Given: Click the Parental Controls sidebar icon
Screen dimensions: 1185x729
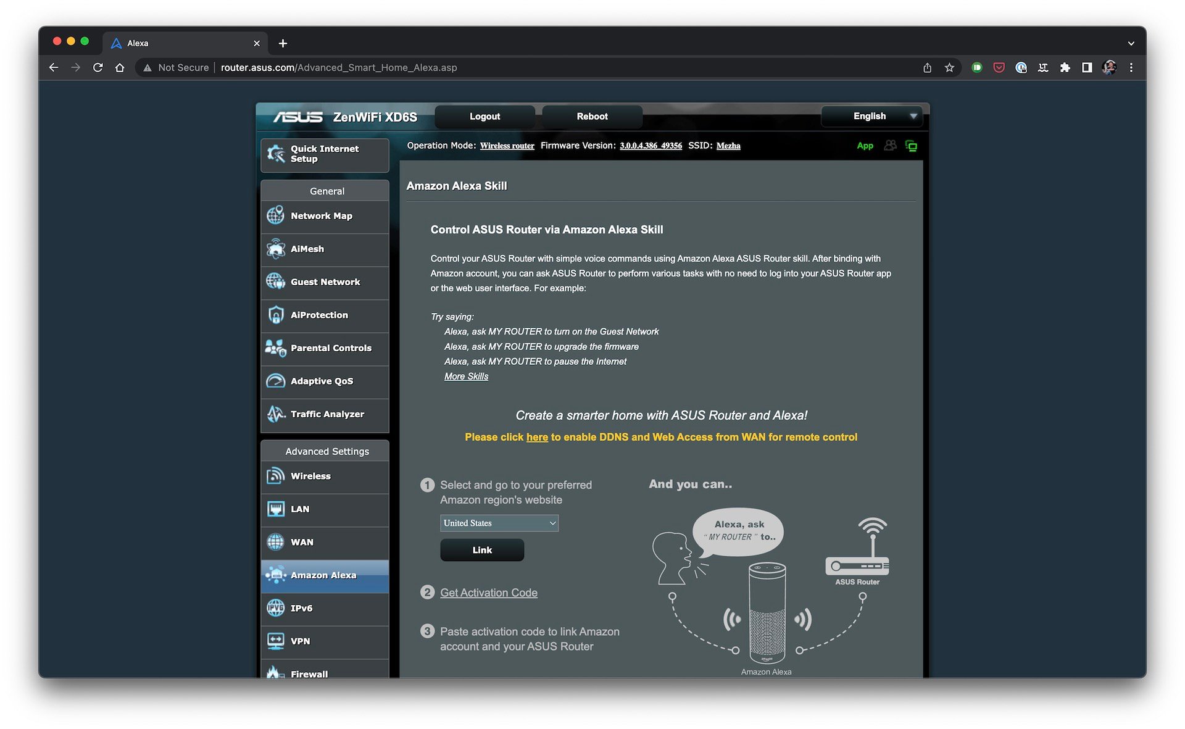Looking at the screenshot, I should pyautogui.click(x=275, y=347).
